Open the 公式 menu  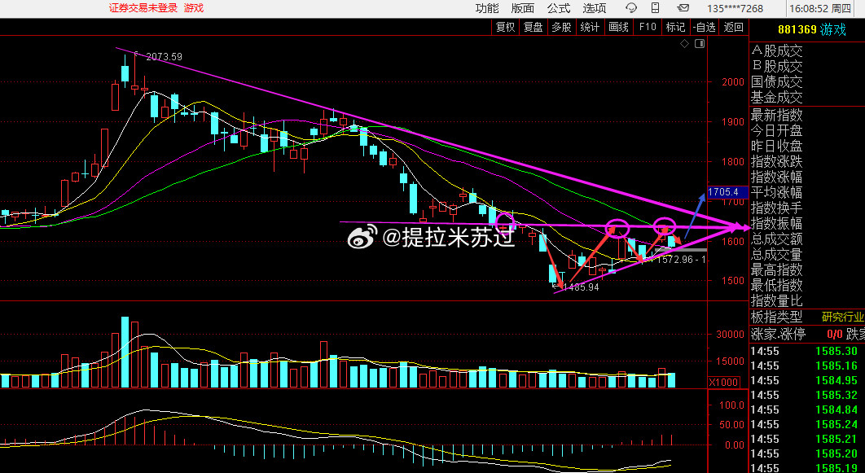(x=558, y=8)
